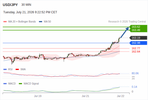This screenshot has height=100, width=148.
Task: Click the MA 20 + Bollinger Bands pink swatch
Action: coord(5,22)
